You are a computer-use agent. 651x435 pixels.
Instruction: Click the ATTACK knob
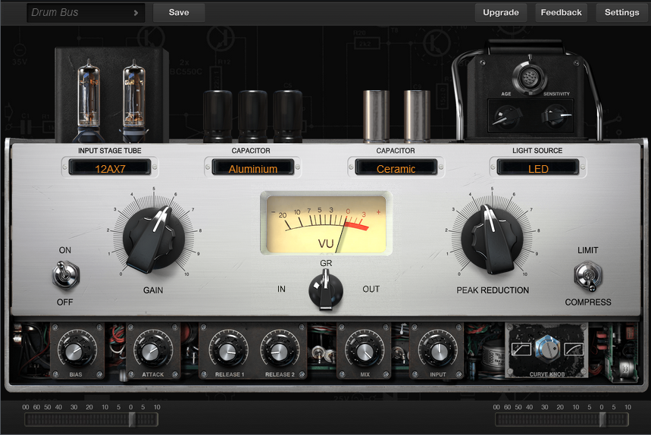coord(152,351)
